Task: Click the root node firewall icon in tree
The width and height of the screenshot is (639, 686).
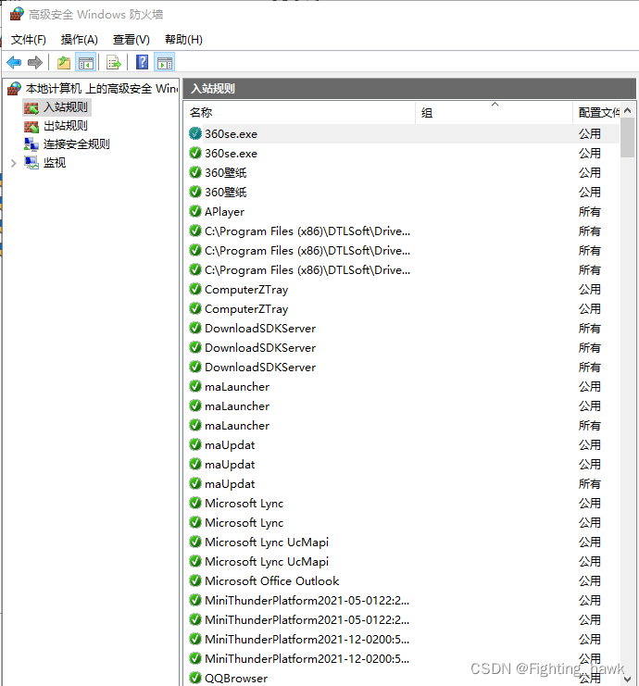Action: pos(15,89)
